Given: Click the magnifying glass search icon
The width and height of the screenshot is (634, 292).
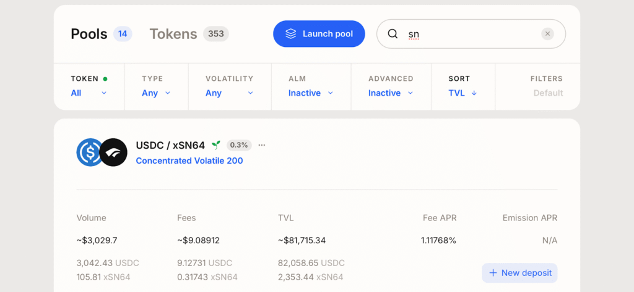Looking at the screenshot, I should point(393,34).
